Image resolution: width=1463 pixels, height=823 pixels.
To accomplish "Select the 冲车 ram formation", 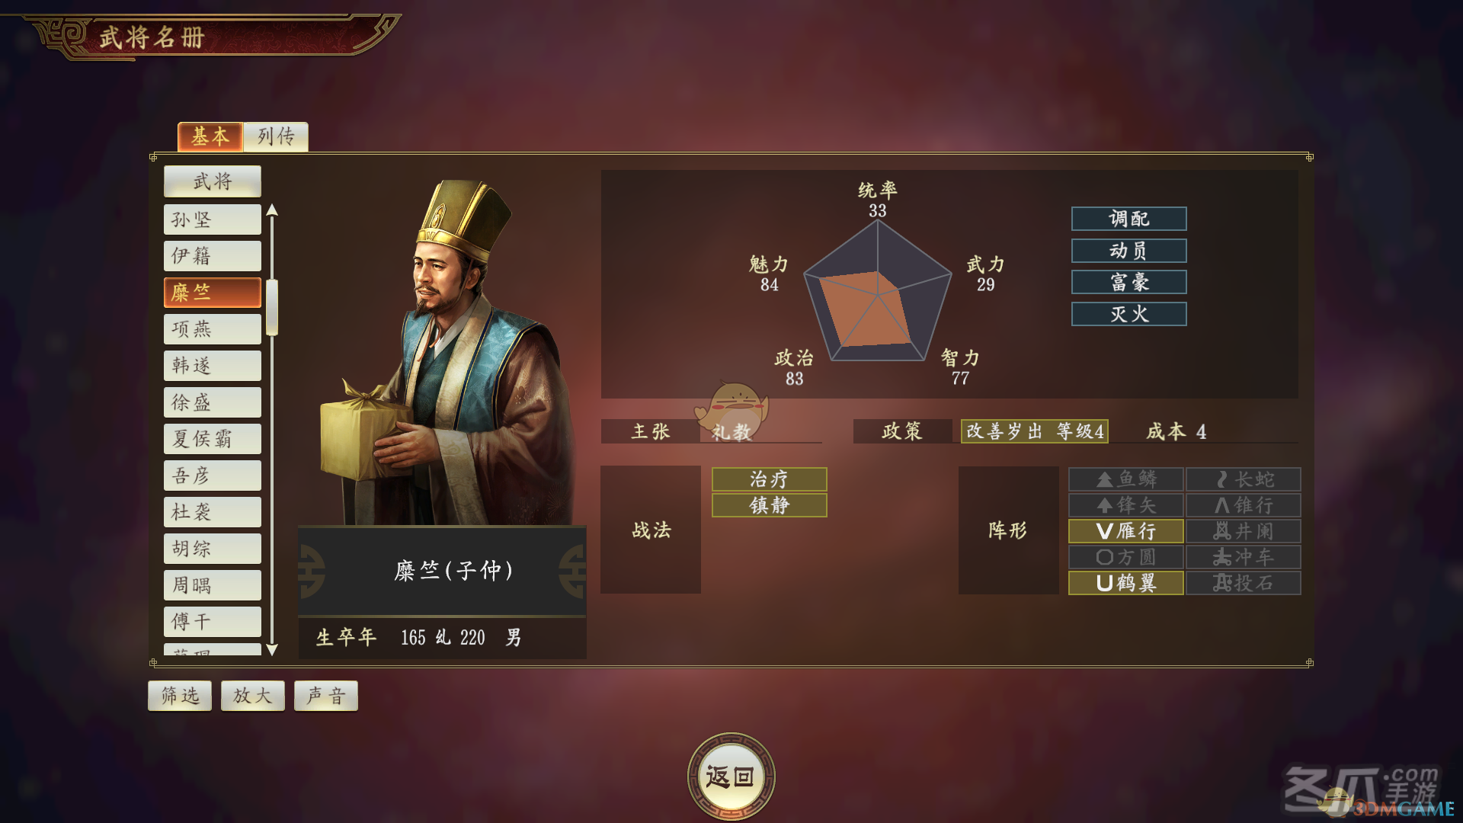I will coord(1243,557).
